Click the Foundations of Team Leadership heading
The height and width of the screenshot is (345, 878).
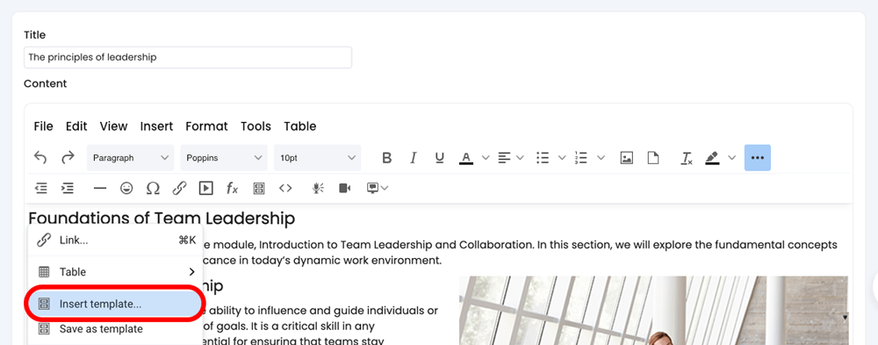click(162, 219)
